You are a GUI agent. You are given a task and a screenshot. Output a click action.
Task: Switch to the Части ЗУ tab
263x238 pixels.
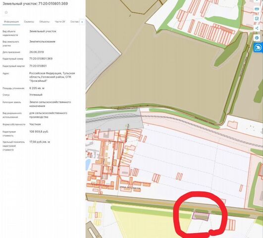click(x=60, y=22)
